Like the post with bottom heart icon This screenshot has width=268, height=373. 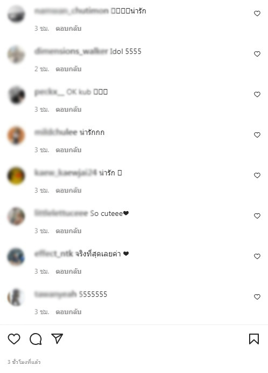pos(14,339)
